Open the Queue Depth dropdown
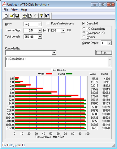 tap(110, 43)
